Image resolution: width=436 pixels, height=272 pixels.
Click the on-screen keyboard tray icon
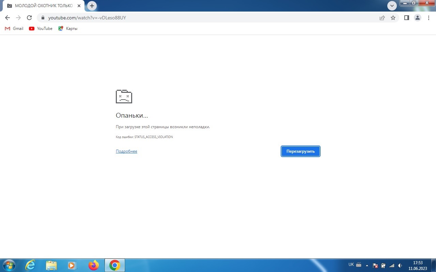(x=358, y=265)
